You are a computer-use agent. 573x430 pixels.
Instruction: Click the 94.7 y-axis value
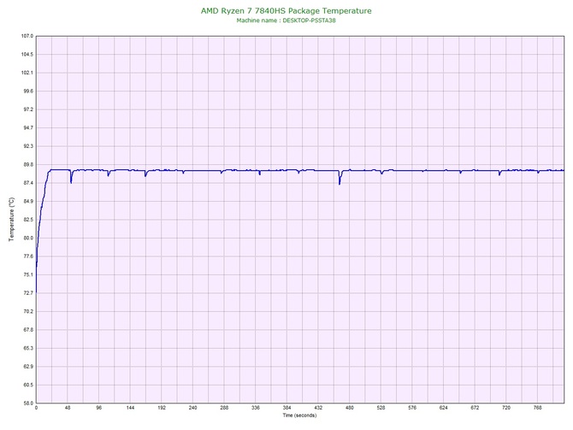click(28, 128)
